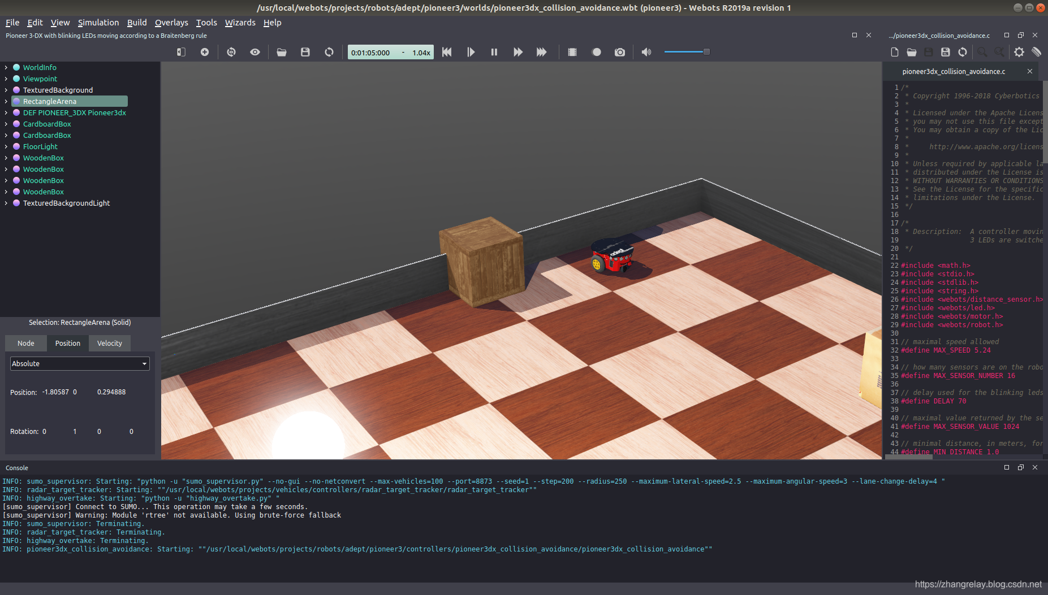This screenshot has width=1048, height=595.
Task: Open the Build menu
Action: 137,23
